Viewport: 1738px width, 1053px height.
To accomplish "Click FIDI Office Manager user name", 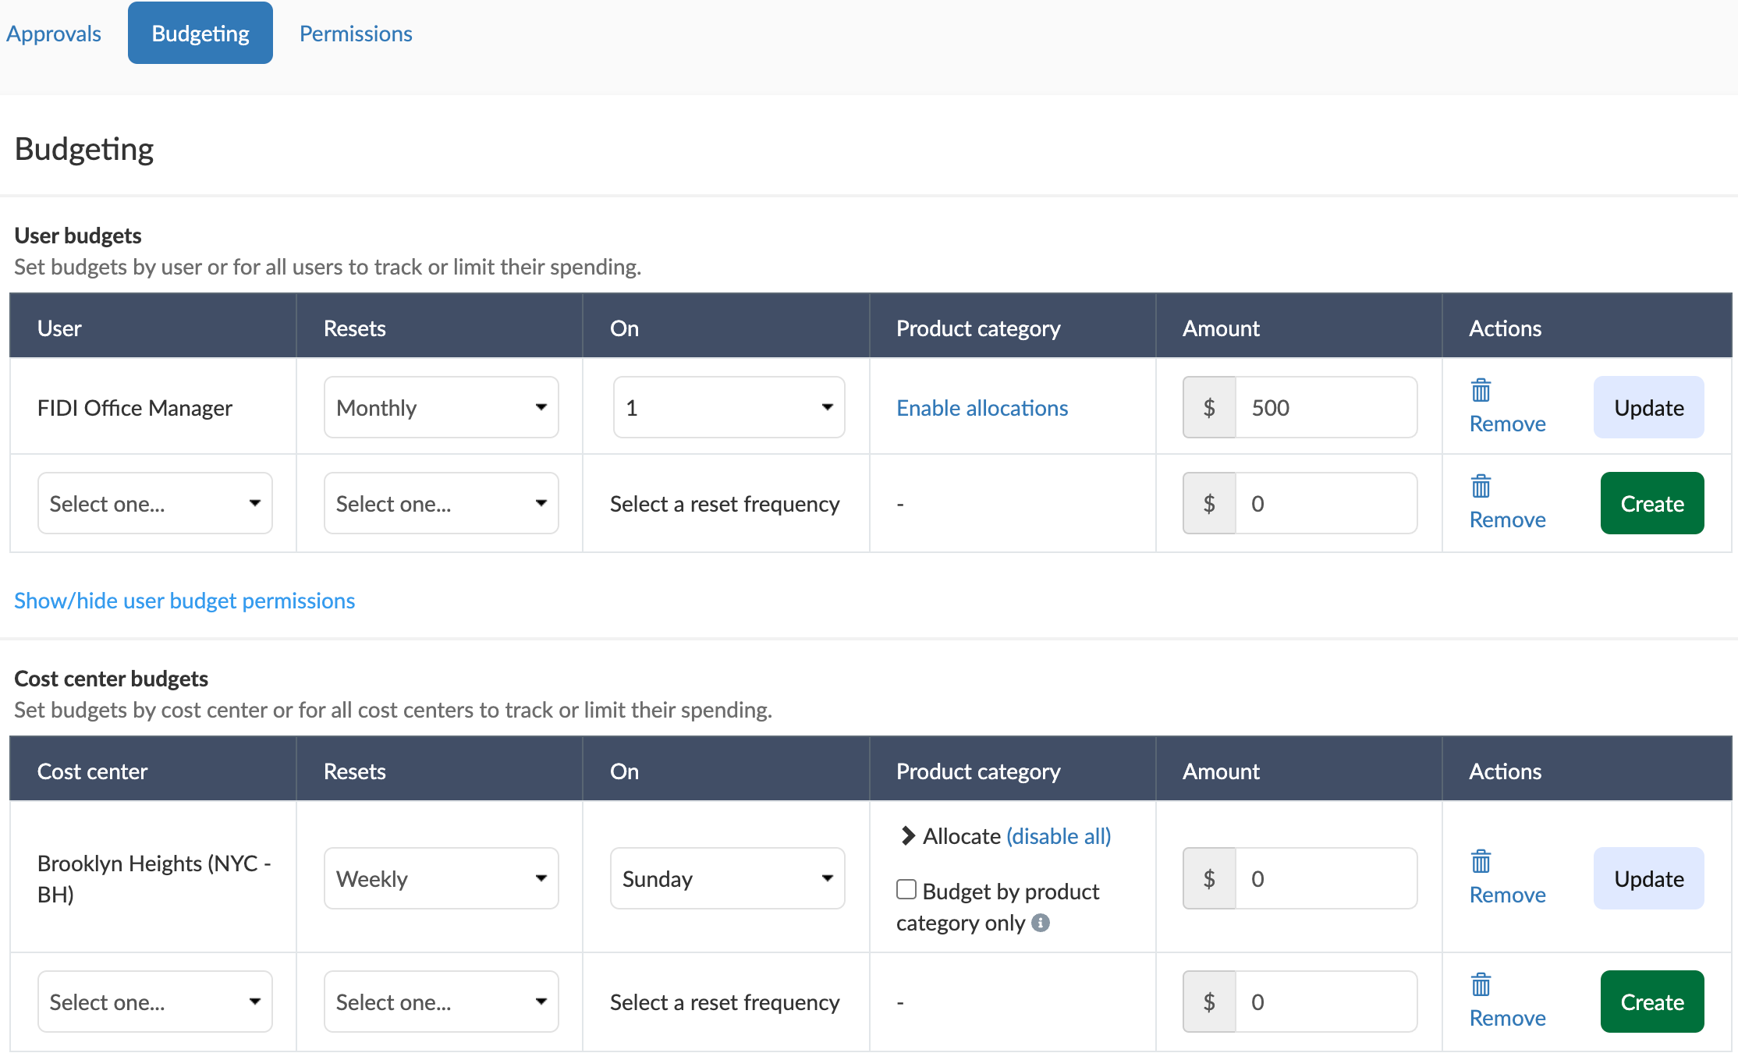I will point(135,408).
